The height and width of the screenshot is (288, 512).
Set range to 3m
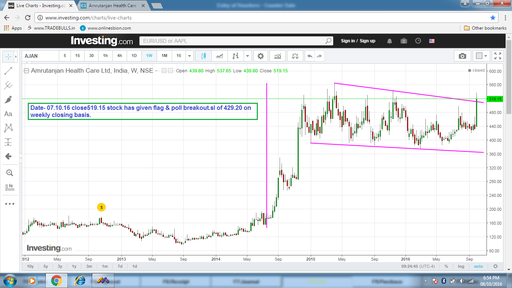tap(89, 266)
